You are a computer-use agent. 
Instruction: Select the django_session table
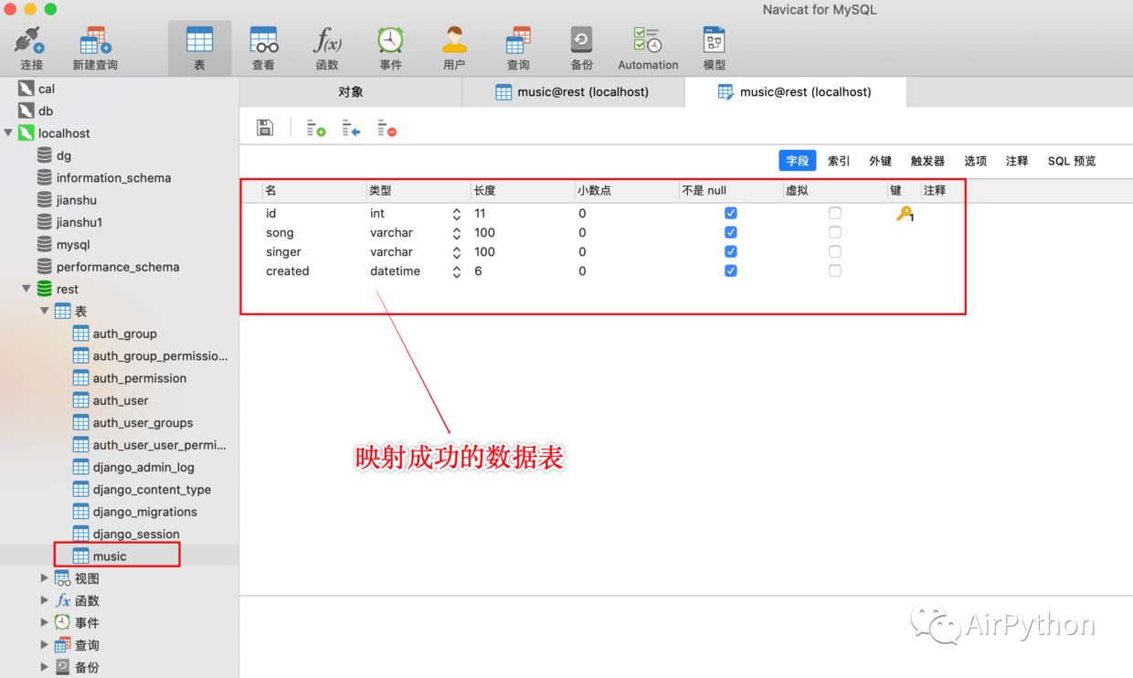[136, 534]
